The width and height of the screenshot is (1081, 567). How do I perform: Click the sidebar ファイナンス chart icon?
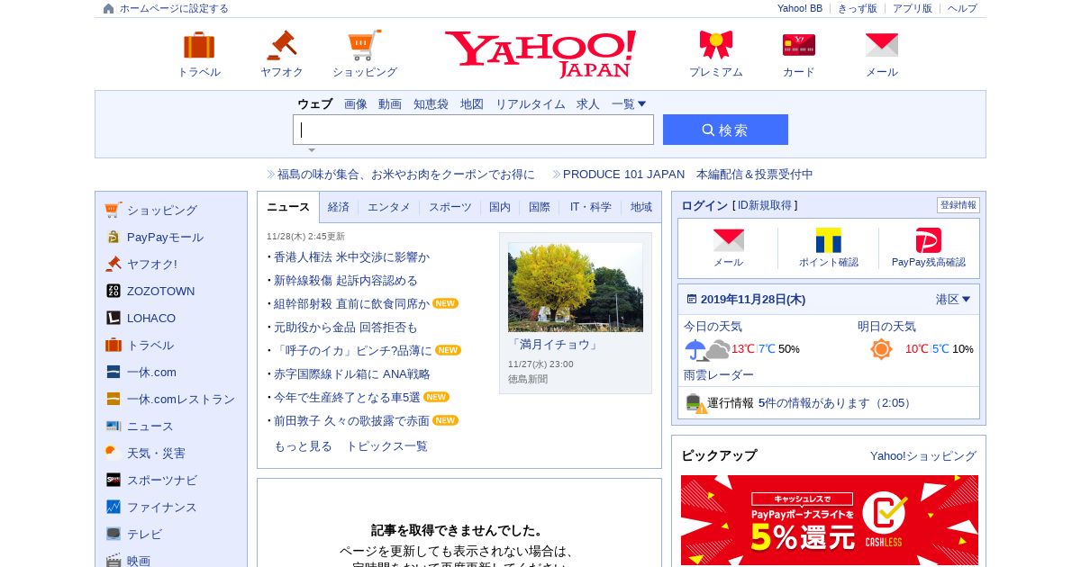pos(113,507)
